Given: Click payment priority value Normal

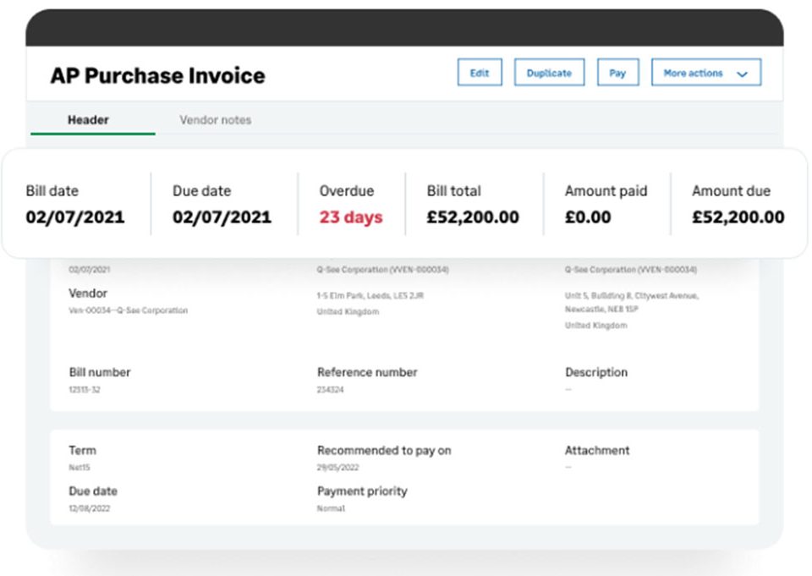Looking at the screenshot, I should tap(331, 508).
